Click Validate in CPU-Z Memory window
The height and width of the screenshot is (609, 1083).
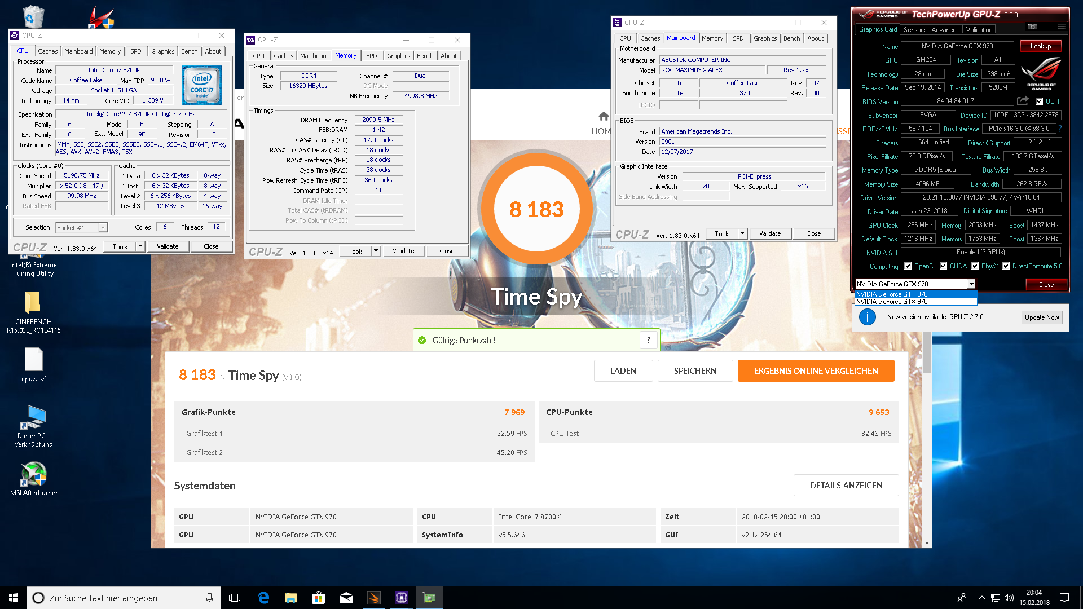coord(403,251)
